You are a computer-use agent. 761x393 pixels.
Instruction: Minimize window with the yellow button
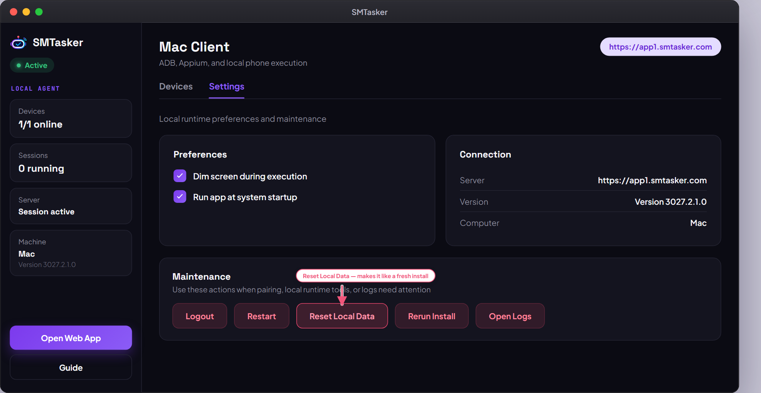pyautogui.click(x=26, y=12)
